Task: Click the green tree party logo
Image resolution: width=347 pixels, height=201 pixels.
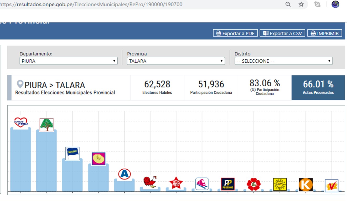Action: pos(46,125)
